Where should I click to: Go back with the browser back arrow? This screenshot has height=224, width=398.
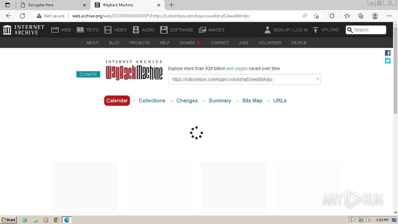(9, 16)
